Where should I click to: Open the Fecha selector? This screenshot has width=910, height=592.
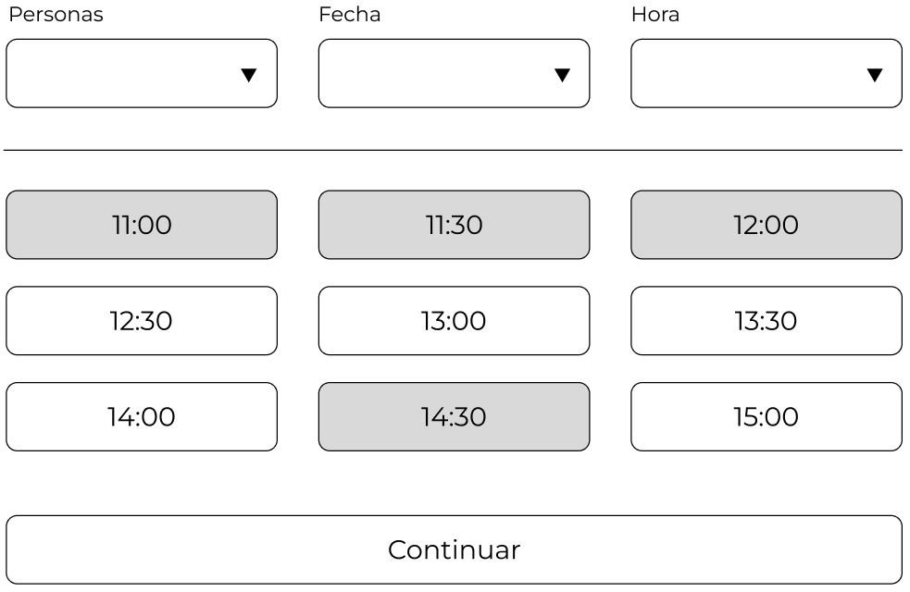(454, 74)
